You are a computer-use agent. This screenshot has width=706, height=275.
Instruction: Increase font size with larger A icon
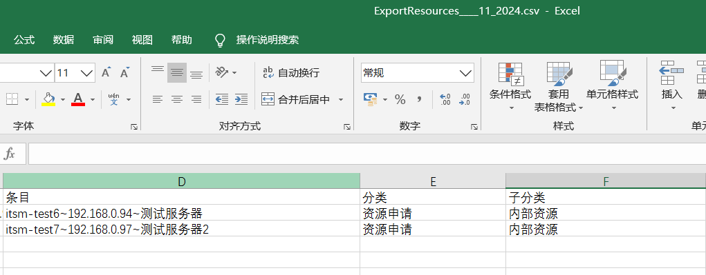(x=106, y=72)
